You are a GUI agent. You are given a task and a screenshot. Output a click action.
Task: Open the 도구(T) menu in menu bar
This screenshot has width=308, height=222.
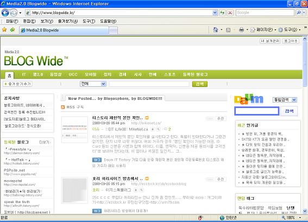(89, 21)
